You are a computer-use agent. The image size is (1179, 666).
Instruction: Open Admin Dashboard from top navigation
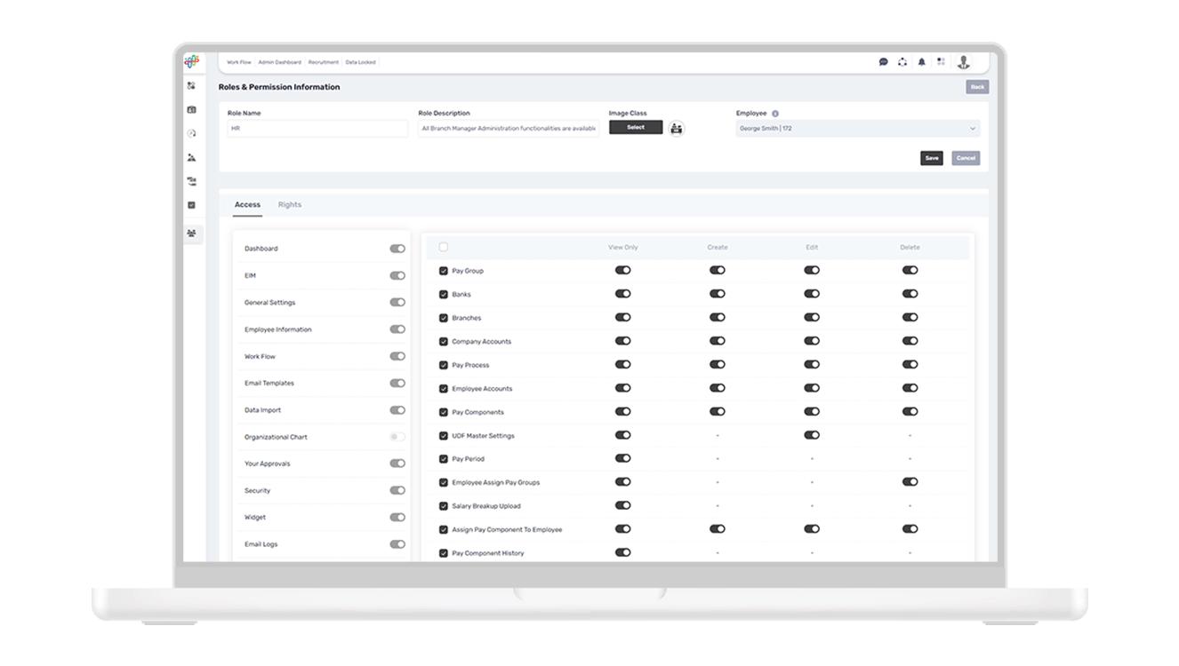point(279,62)
